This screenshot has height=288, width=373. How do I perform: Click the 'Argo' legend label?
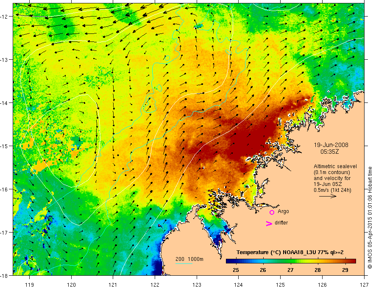click(283, 211)
